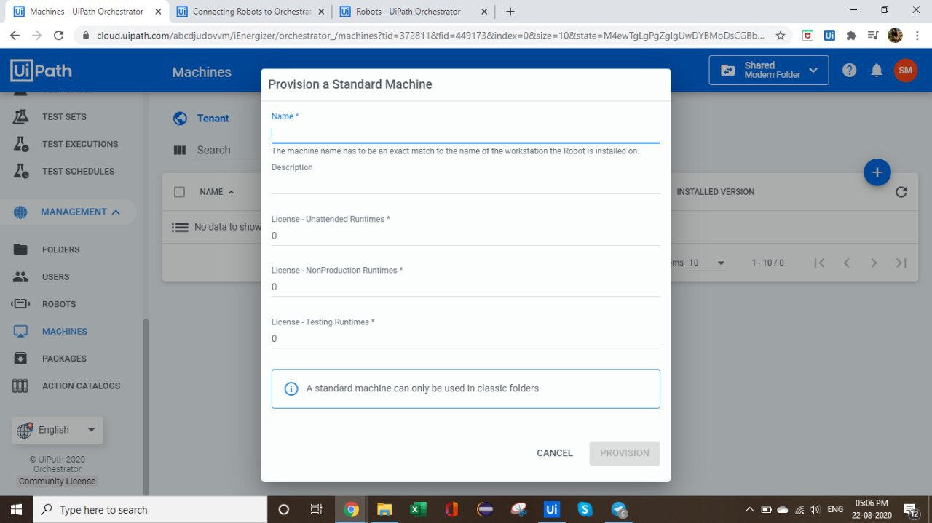Open UiPath app from the taskbar
Screen dimensions: 932x523
coord(552,509)
